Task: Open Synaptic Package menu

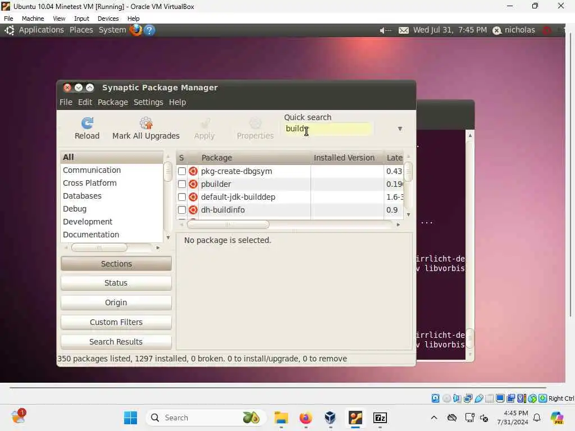Action: pyautogui.click(x=113, y=102)
